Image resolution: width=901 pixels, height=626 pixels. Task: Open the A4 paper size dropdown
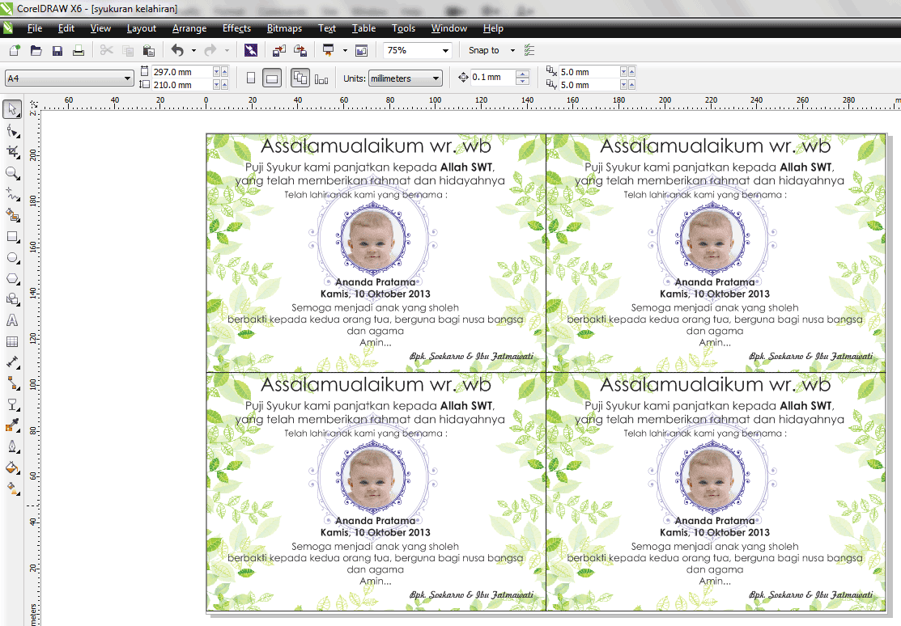[128, 77]
